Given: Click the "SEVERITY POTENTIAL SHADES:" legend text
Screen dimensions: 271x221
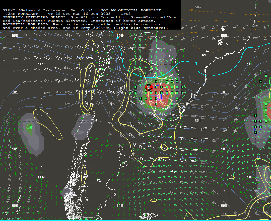Looking at the screenshot, I should pyautogui.click(x=35, y=17).
